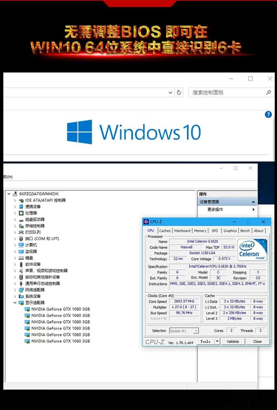
Task: Click the software devices (软件设备) icon
Action: (21, 264)
